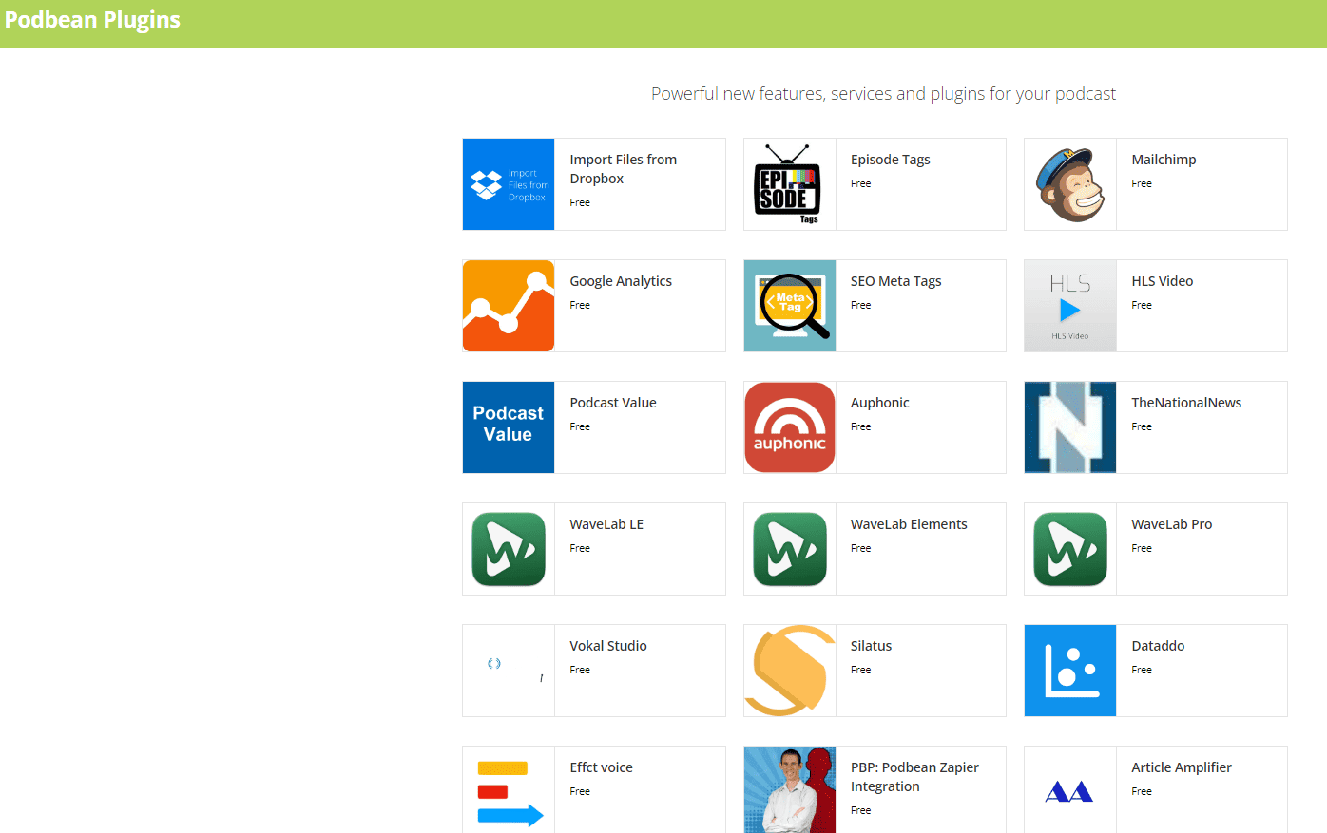Click the Free label under HLS Video

(x=1142, y=305)
